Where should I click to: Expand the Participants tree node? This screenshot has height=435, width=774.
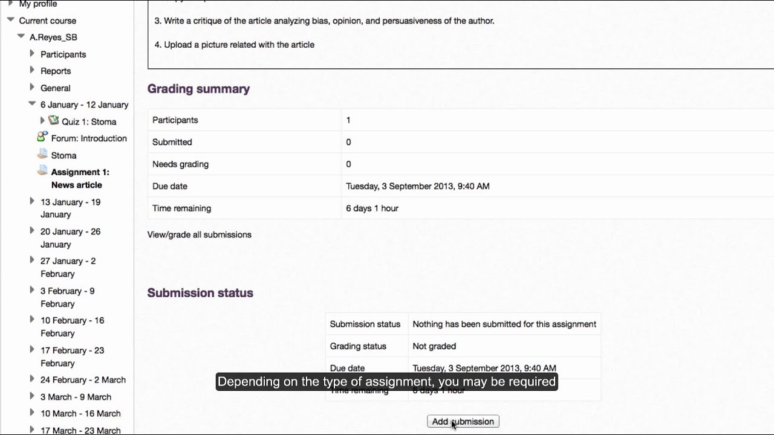point(32,54)
